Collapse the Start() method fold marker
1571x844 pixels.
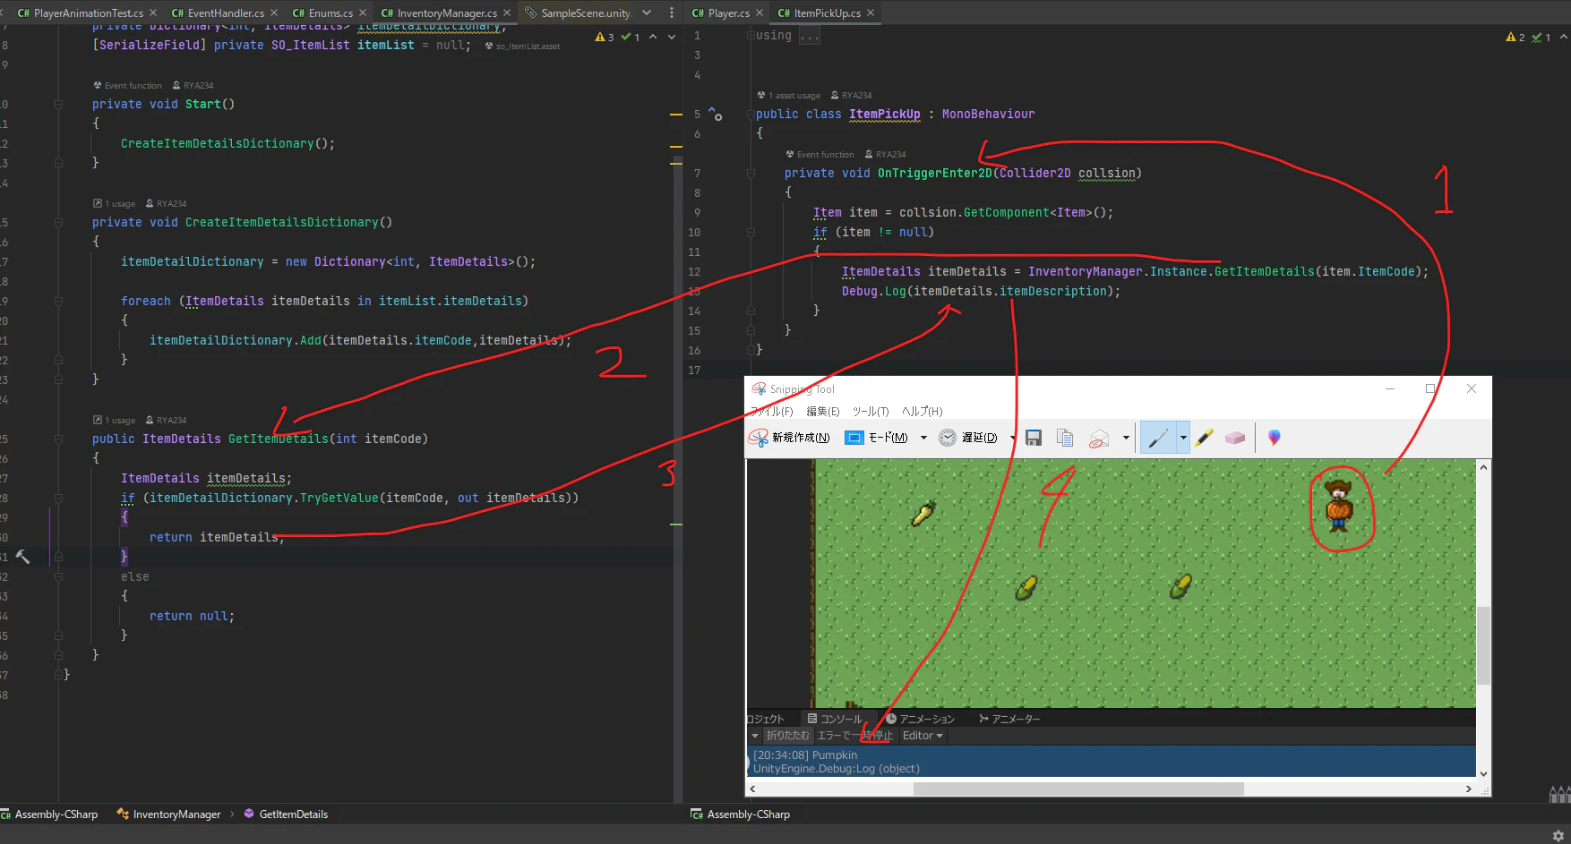pos(58,105)
